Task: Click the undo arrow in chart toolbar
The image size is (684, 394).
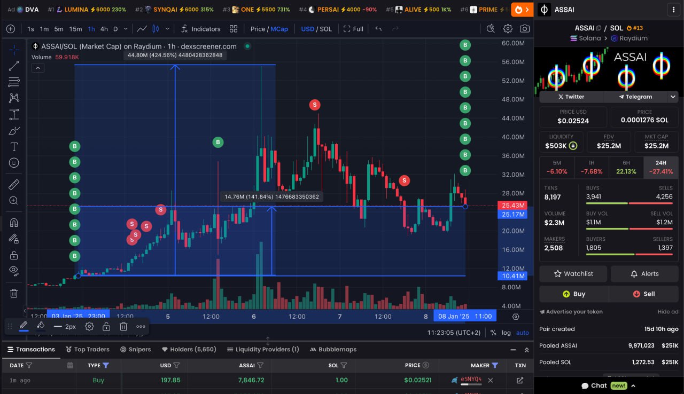Action: pyautogui.click(x=378, y=29)
